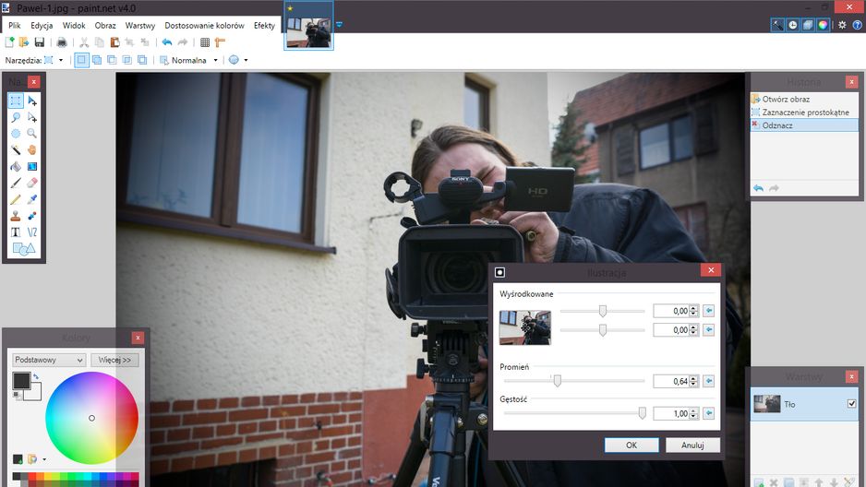Open the Efekty menu

click(264, 26)
